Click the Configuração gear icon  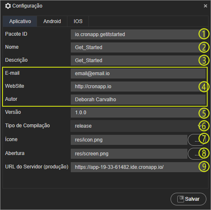coord(8,6)
